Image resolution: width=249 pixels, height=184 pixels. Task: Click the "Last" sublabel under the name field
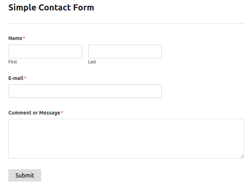92,62
